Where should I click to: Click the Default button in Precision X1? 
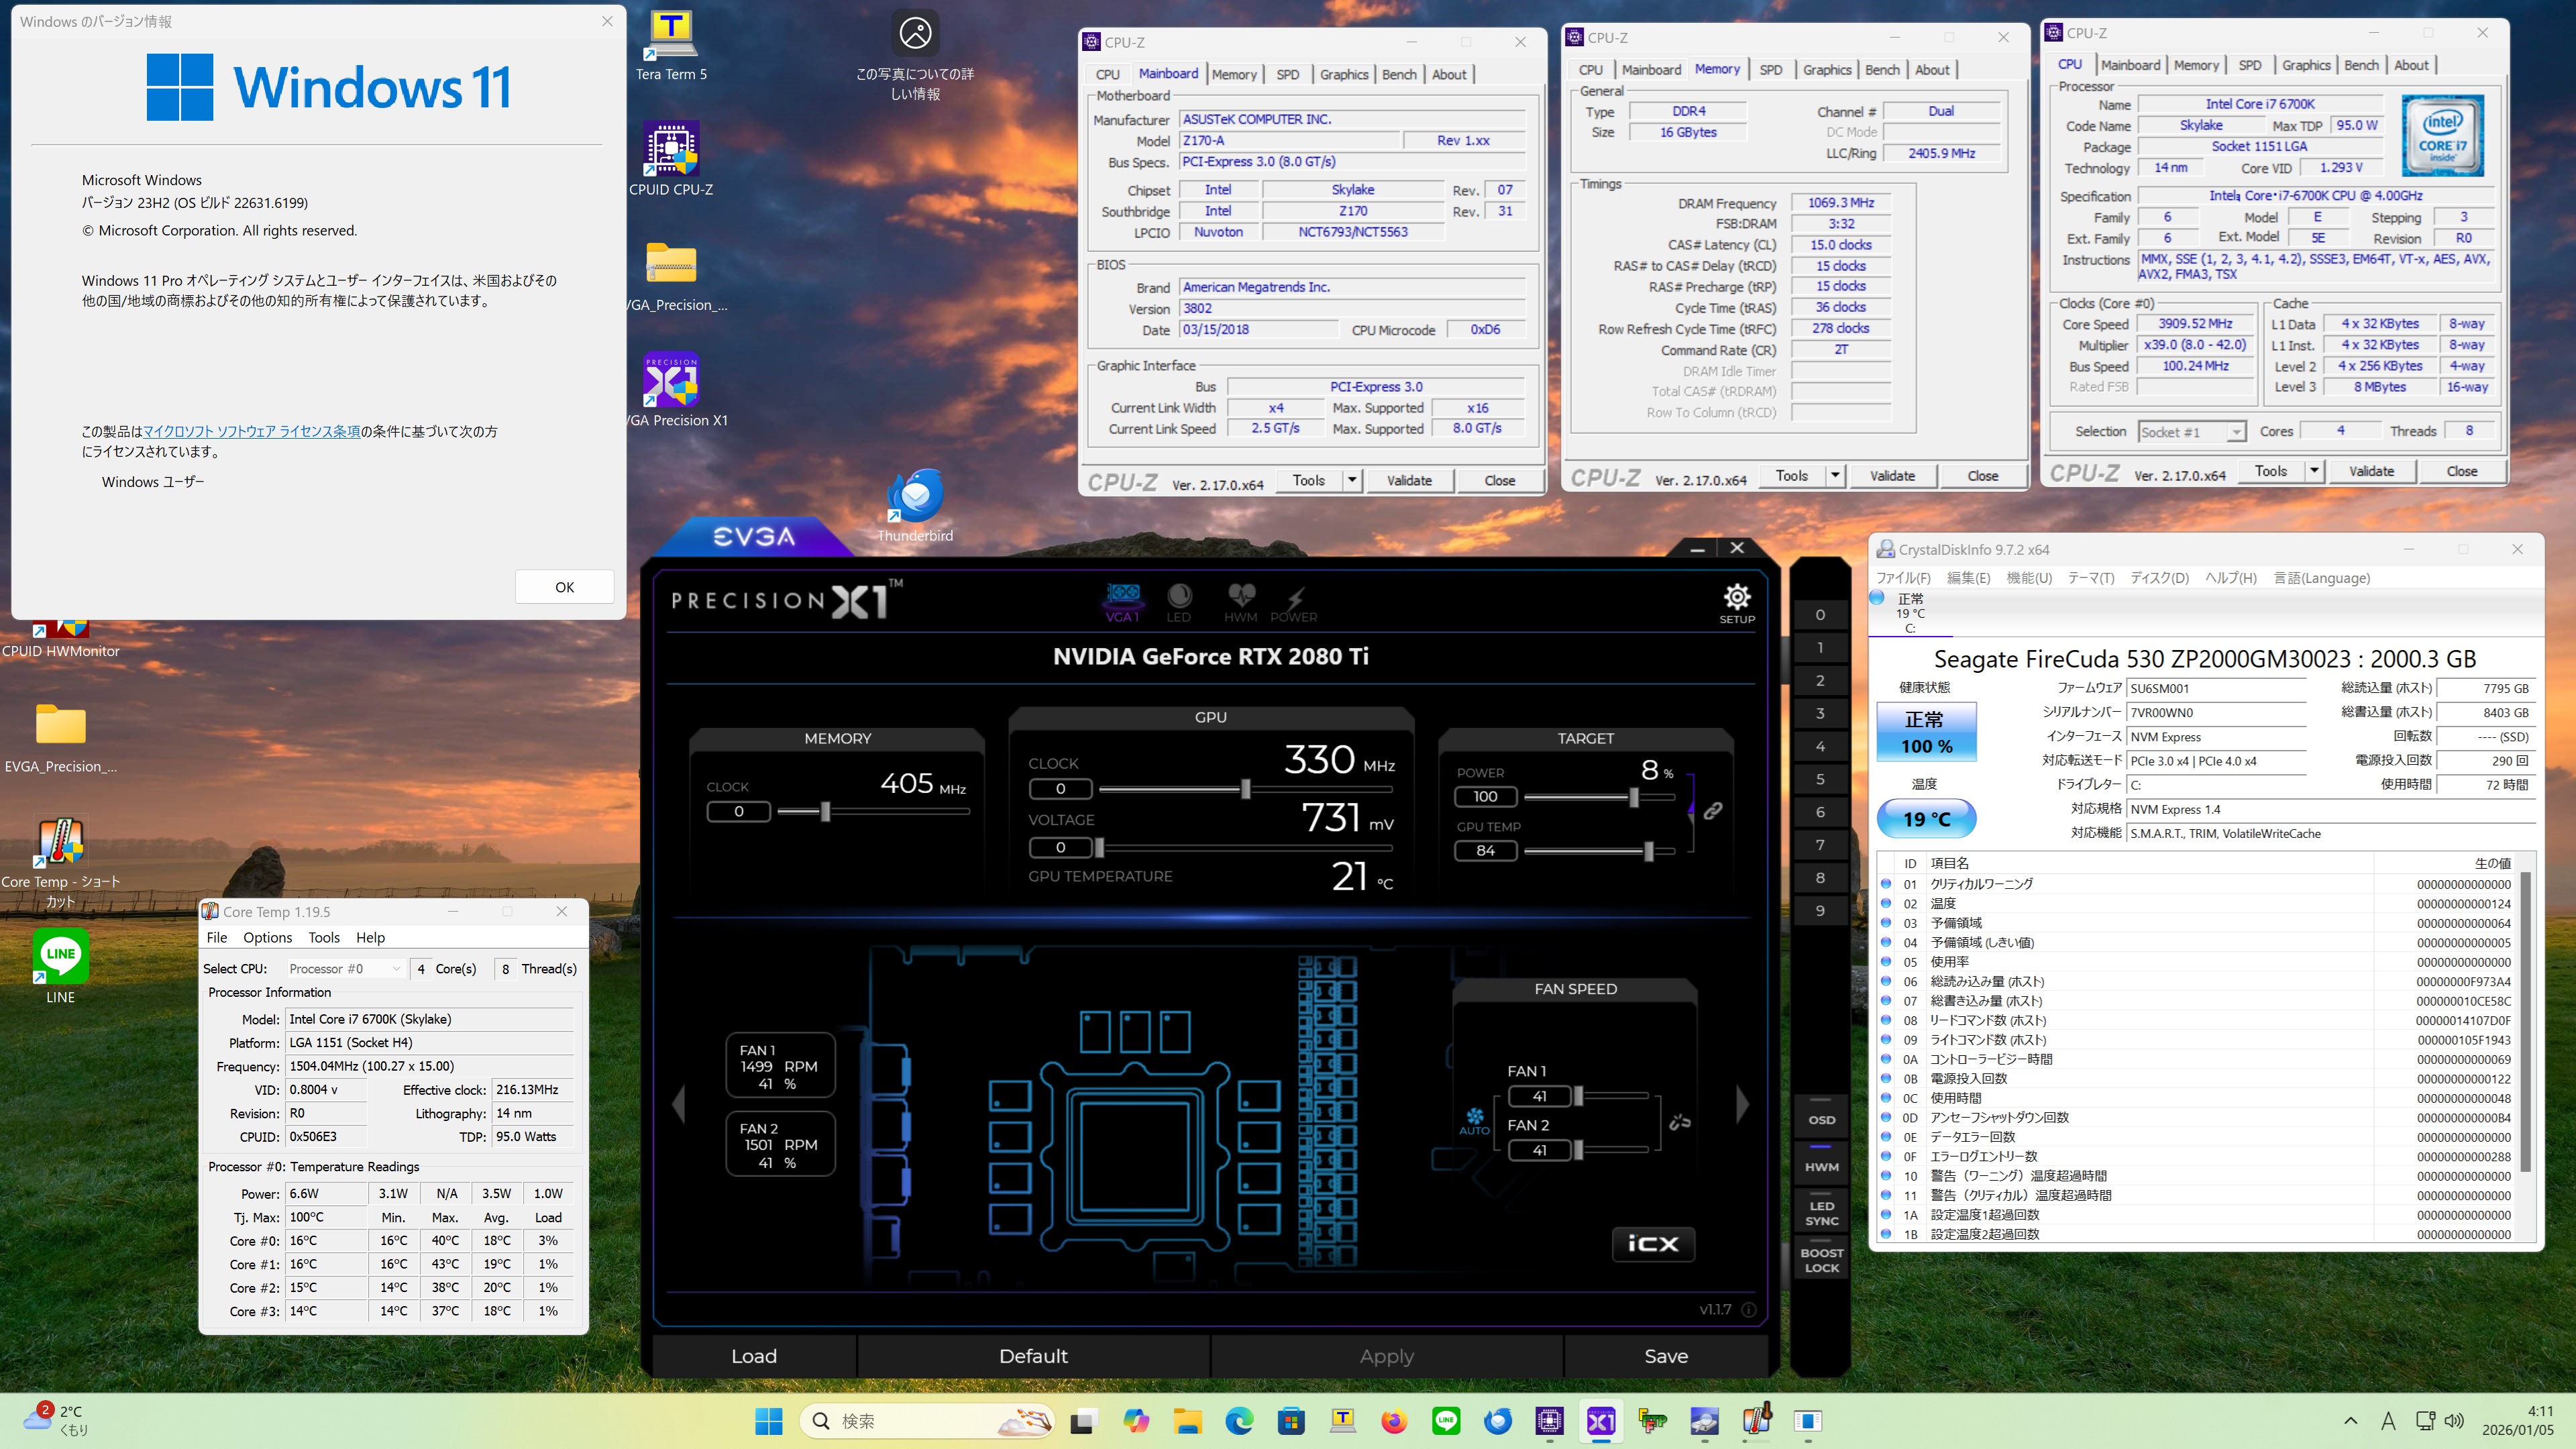tap(1033, 1356)
